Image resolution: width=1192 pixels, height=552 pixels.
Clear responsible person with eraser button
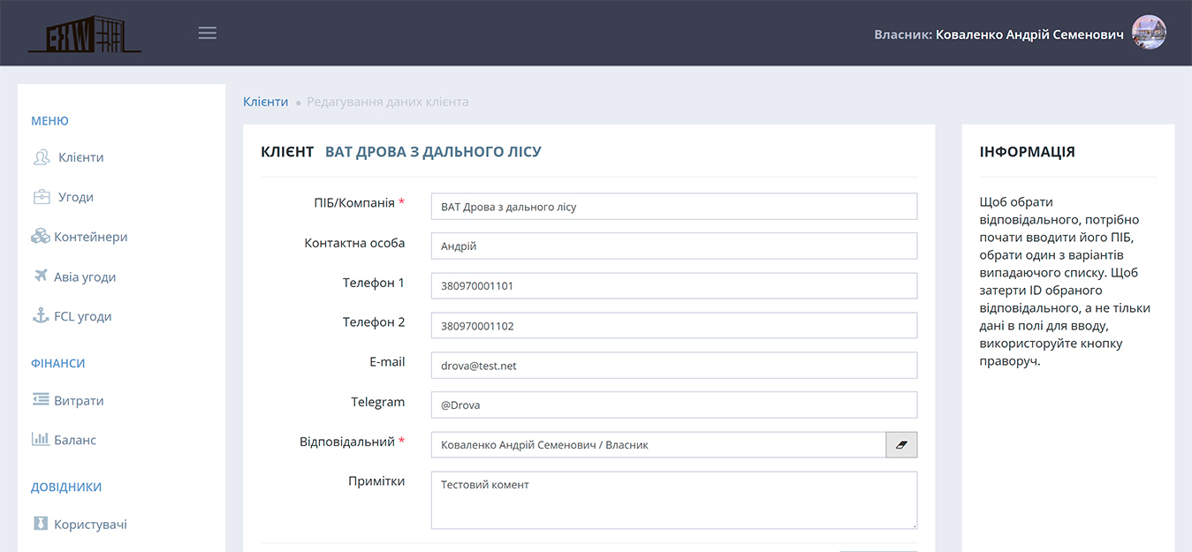coord(901,445)
